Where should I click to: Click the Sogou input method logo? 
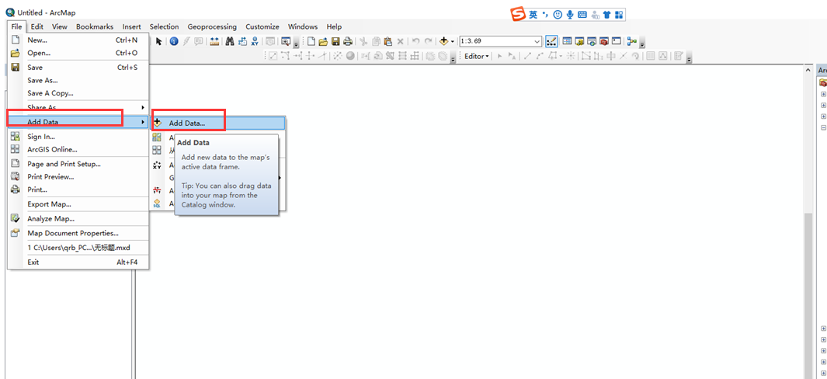pyautogui.click(x=519, y=15)
